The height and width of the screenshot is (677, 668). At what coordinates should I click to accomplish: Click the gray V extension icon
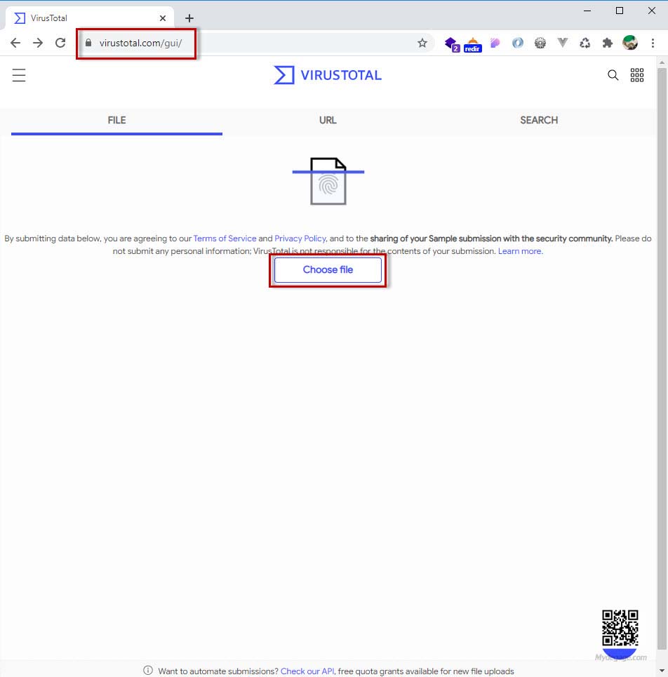(563, 42)
